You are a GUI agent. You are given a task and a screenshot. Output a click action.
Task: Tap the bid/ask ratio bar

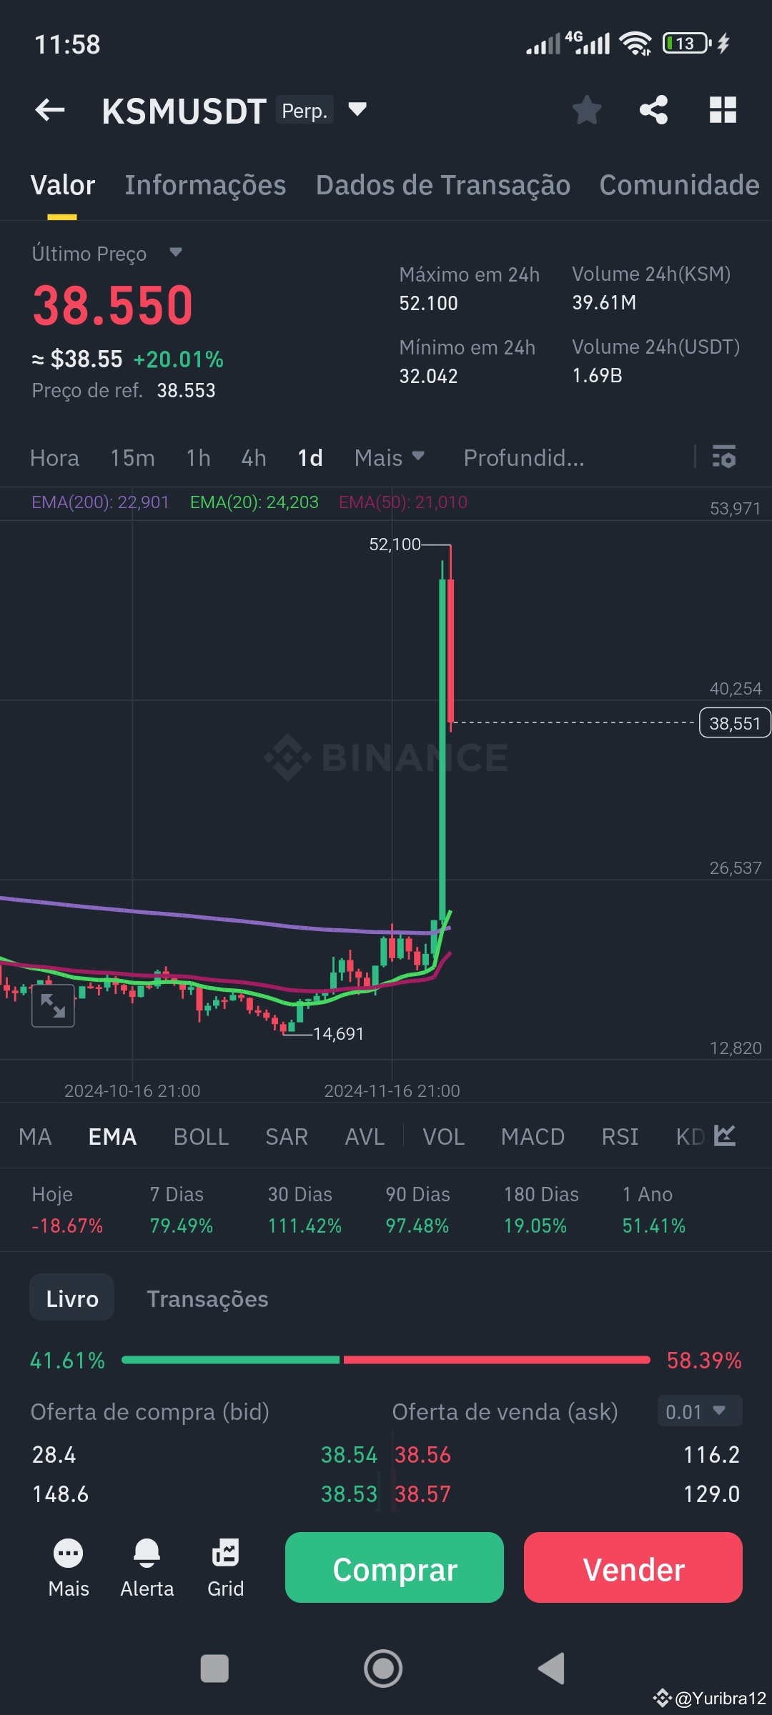pyautogui.click(x=386, y=1360)
